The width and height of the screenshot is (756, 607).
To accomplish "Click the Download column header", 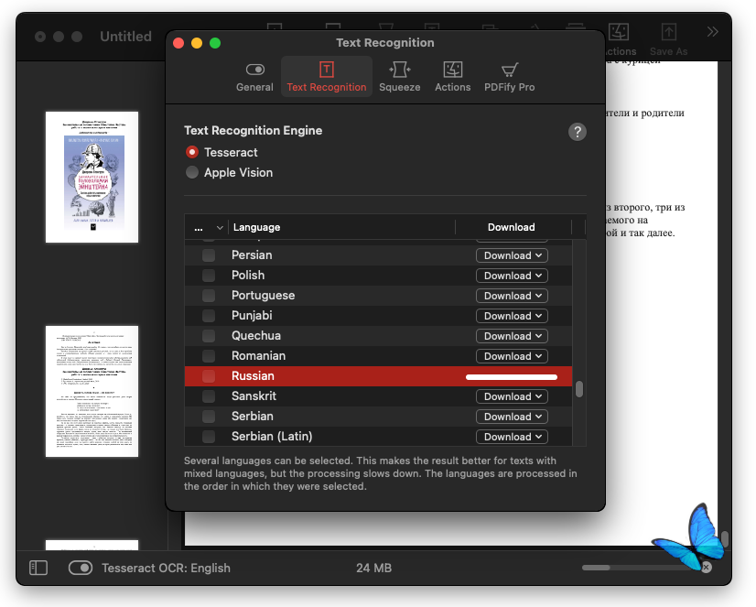I will pyautogui.click(x=512, y=227).
